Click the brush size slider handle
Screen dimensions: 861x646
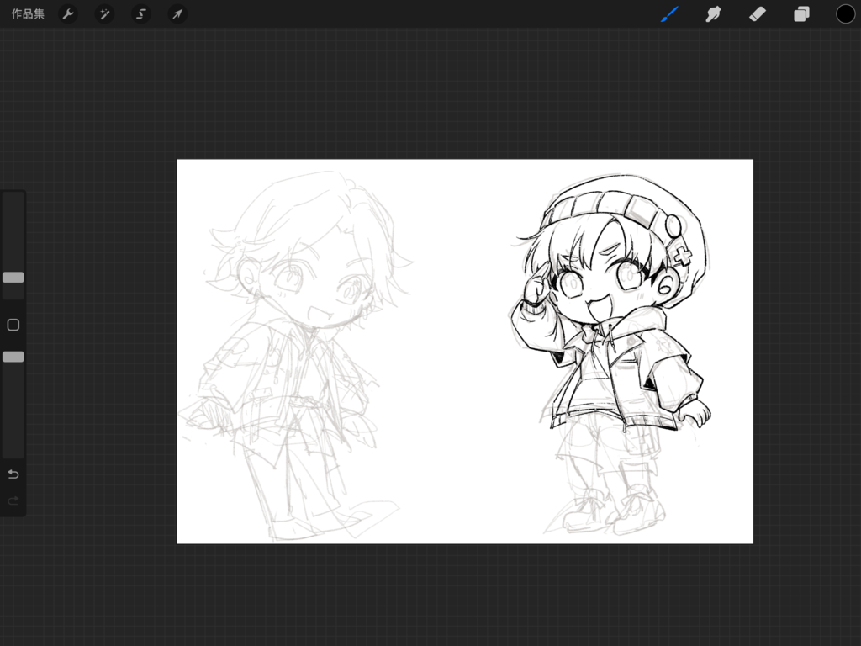pyautogui.click(x=13, y=278)
